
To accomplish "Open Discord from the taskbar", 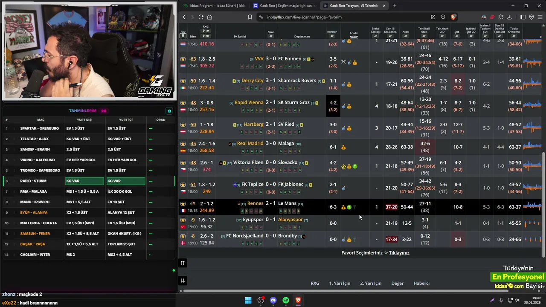I will coord(273,300).
